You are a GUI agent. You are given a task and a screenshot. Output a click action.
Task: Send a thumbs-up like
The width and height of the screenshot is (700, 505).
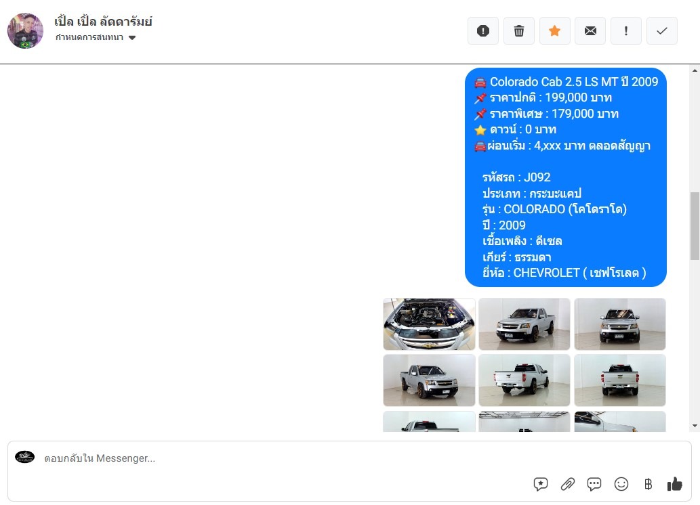click(674, 484)
